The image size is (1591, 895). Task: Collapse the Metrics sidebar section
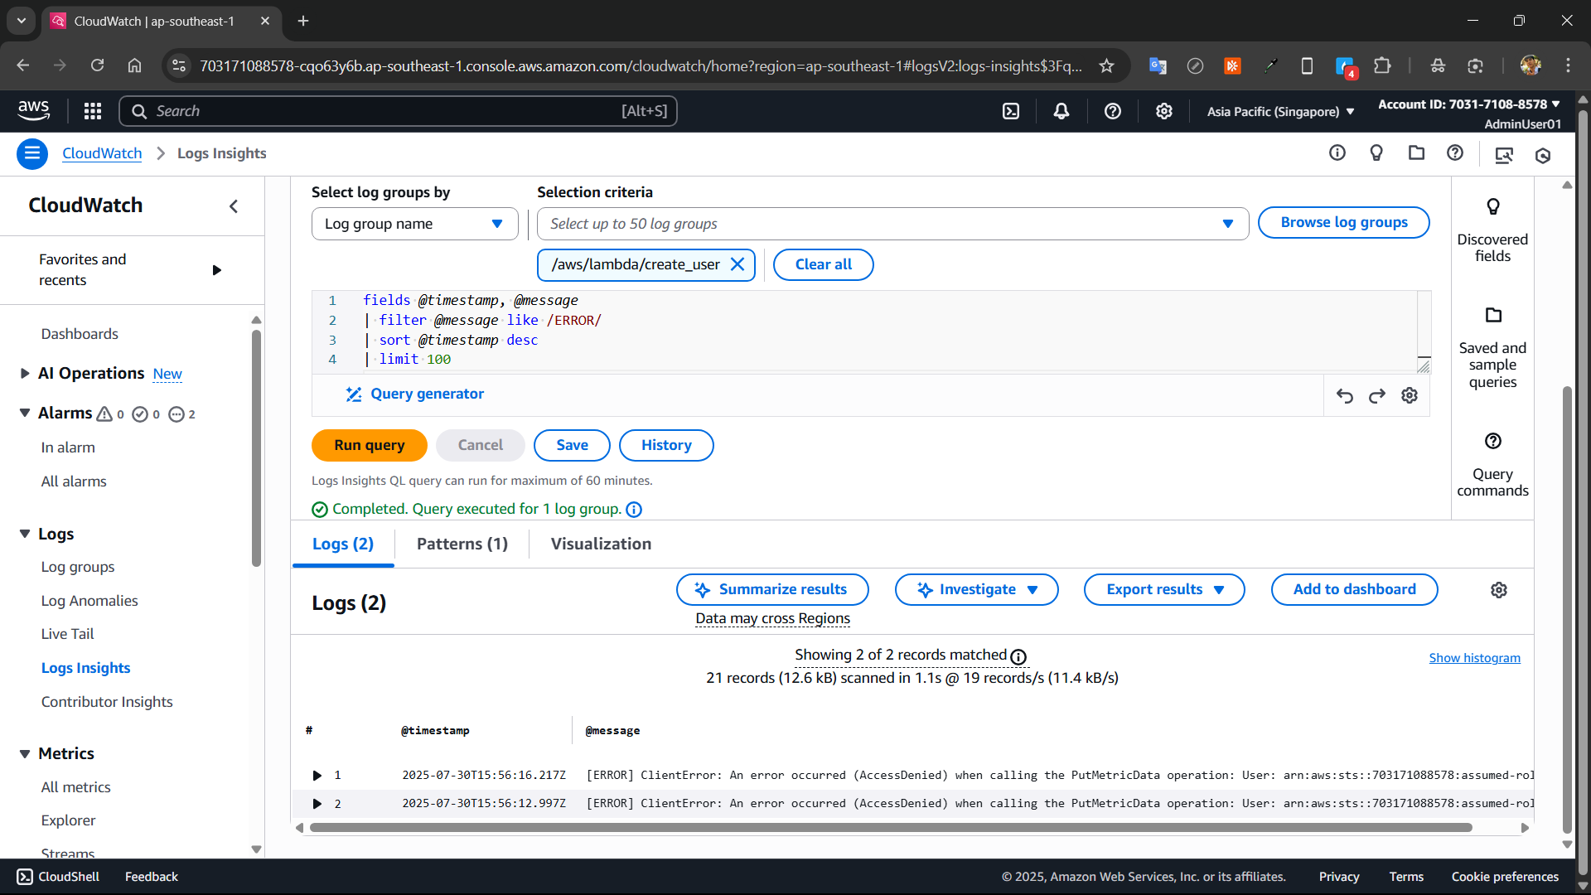25,753
